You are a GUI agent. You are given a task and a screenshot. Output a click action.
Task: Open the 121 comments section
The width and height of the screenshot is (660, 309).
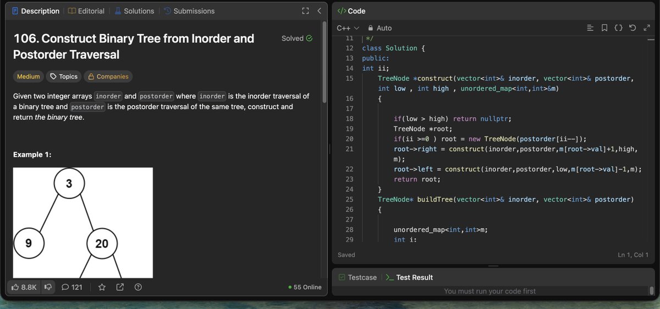(x=71, y=287)
